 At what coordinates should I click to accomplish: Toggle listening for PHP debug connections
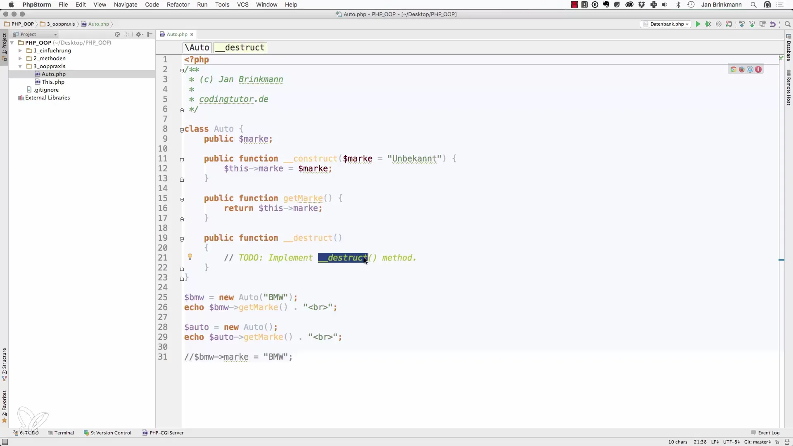point(729,24)
